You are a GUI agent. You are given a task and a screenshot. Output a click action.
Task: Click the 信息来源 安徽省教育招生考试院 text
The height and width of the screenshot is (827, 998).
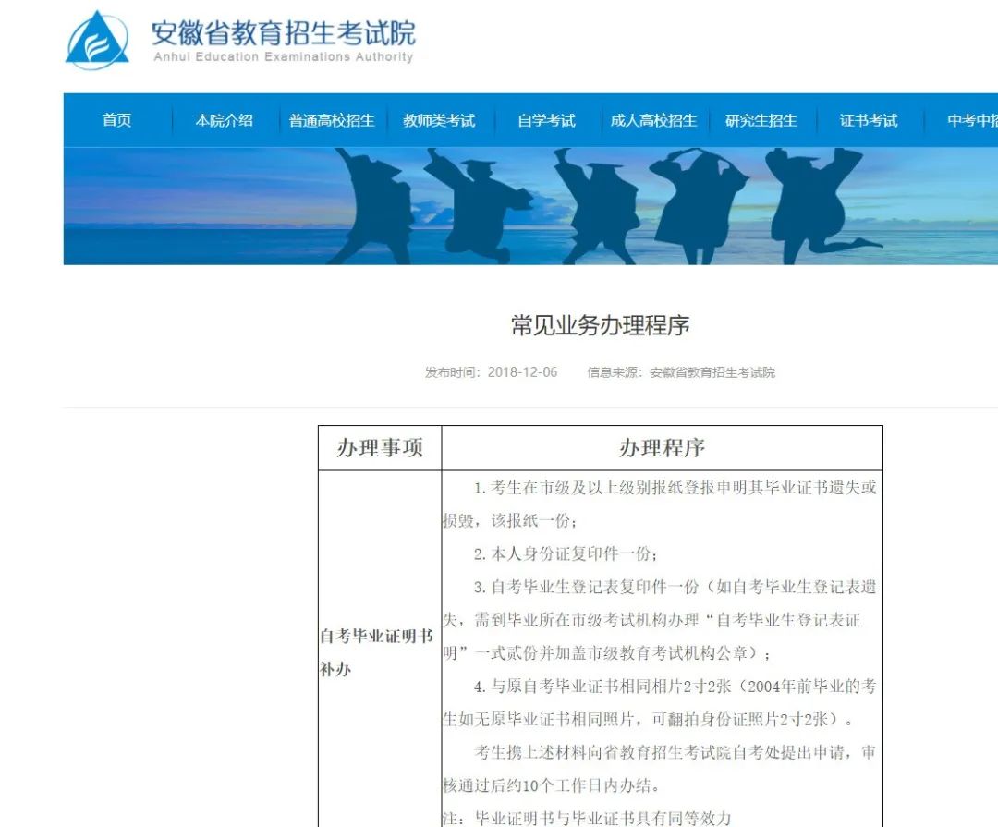point(681,372)
